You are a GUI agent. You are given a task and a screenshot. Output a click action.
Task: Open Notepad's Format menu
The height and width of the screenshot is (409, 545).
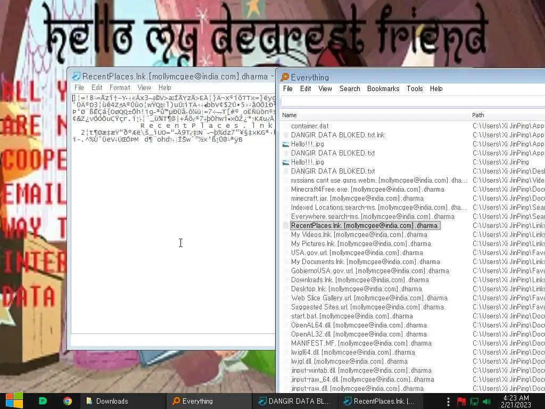[120, 88]
